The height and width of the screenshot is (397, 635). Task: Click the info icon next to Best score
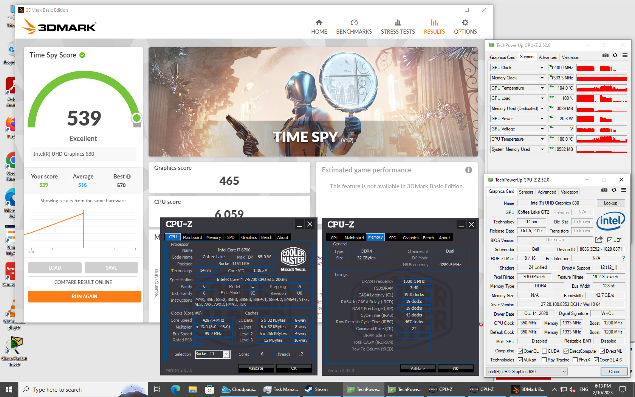(x=129, y=177)
